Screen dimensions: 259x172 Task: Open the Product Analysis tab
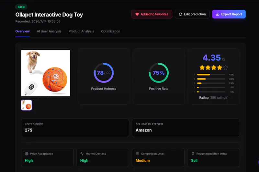click(x=81, y=31)
